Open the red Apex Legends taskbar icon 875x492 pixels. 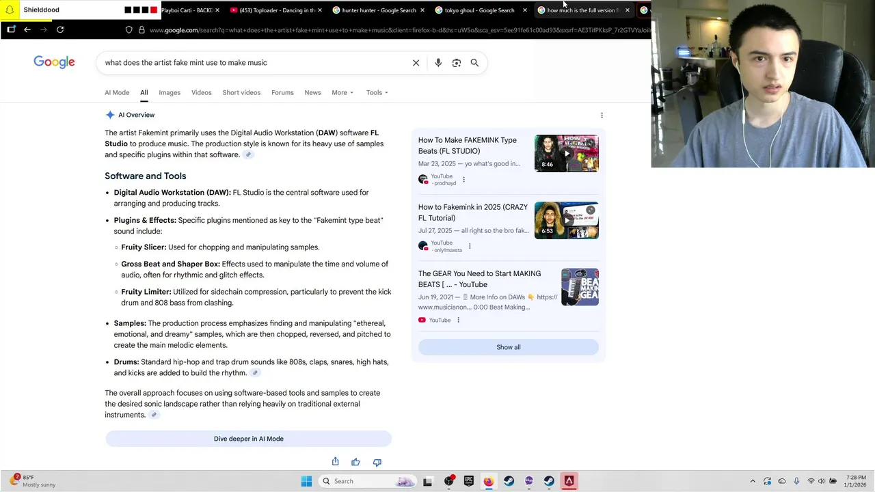tap(569, 481)
